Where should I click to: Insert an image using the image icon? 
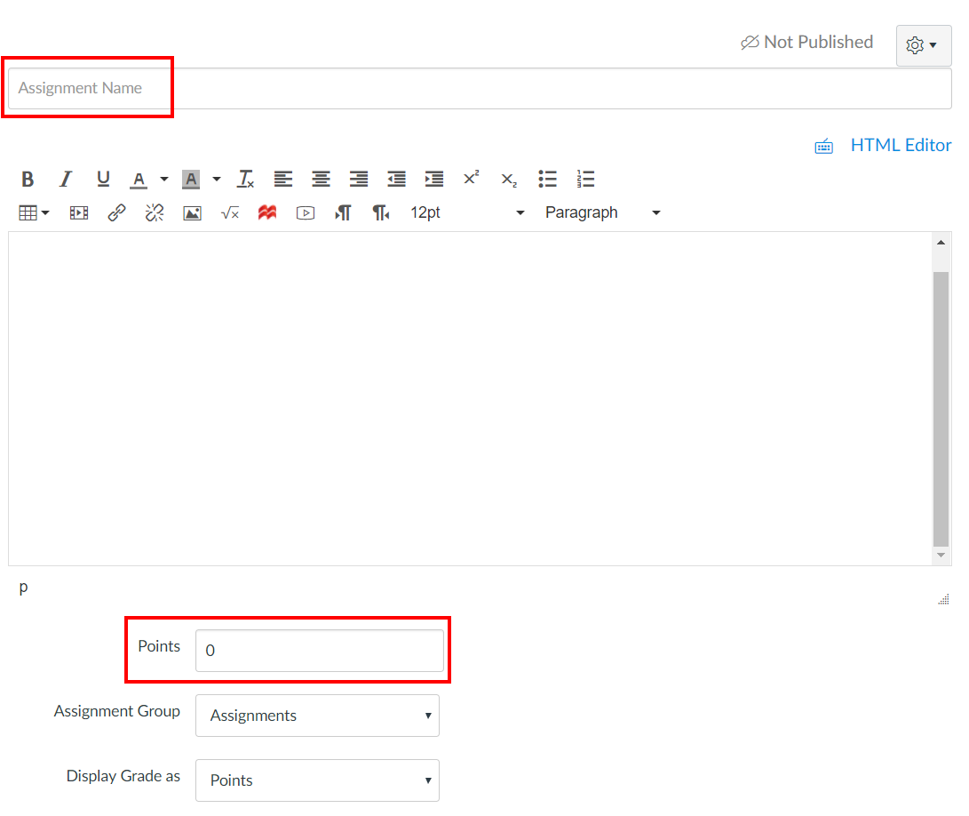click(x=192, y=212)
